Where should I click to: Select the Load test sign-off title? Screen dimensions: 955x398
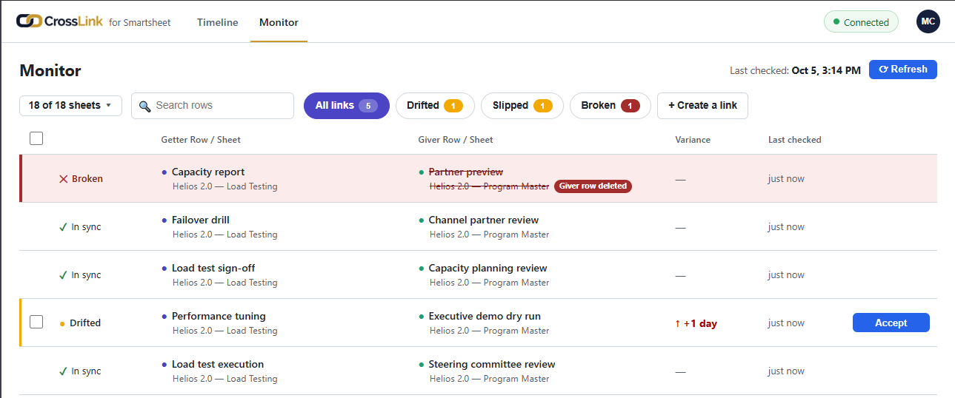pyautogui.click(x=213, y=268)
